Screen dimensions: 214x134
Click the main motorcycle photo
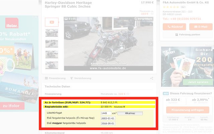108,44
